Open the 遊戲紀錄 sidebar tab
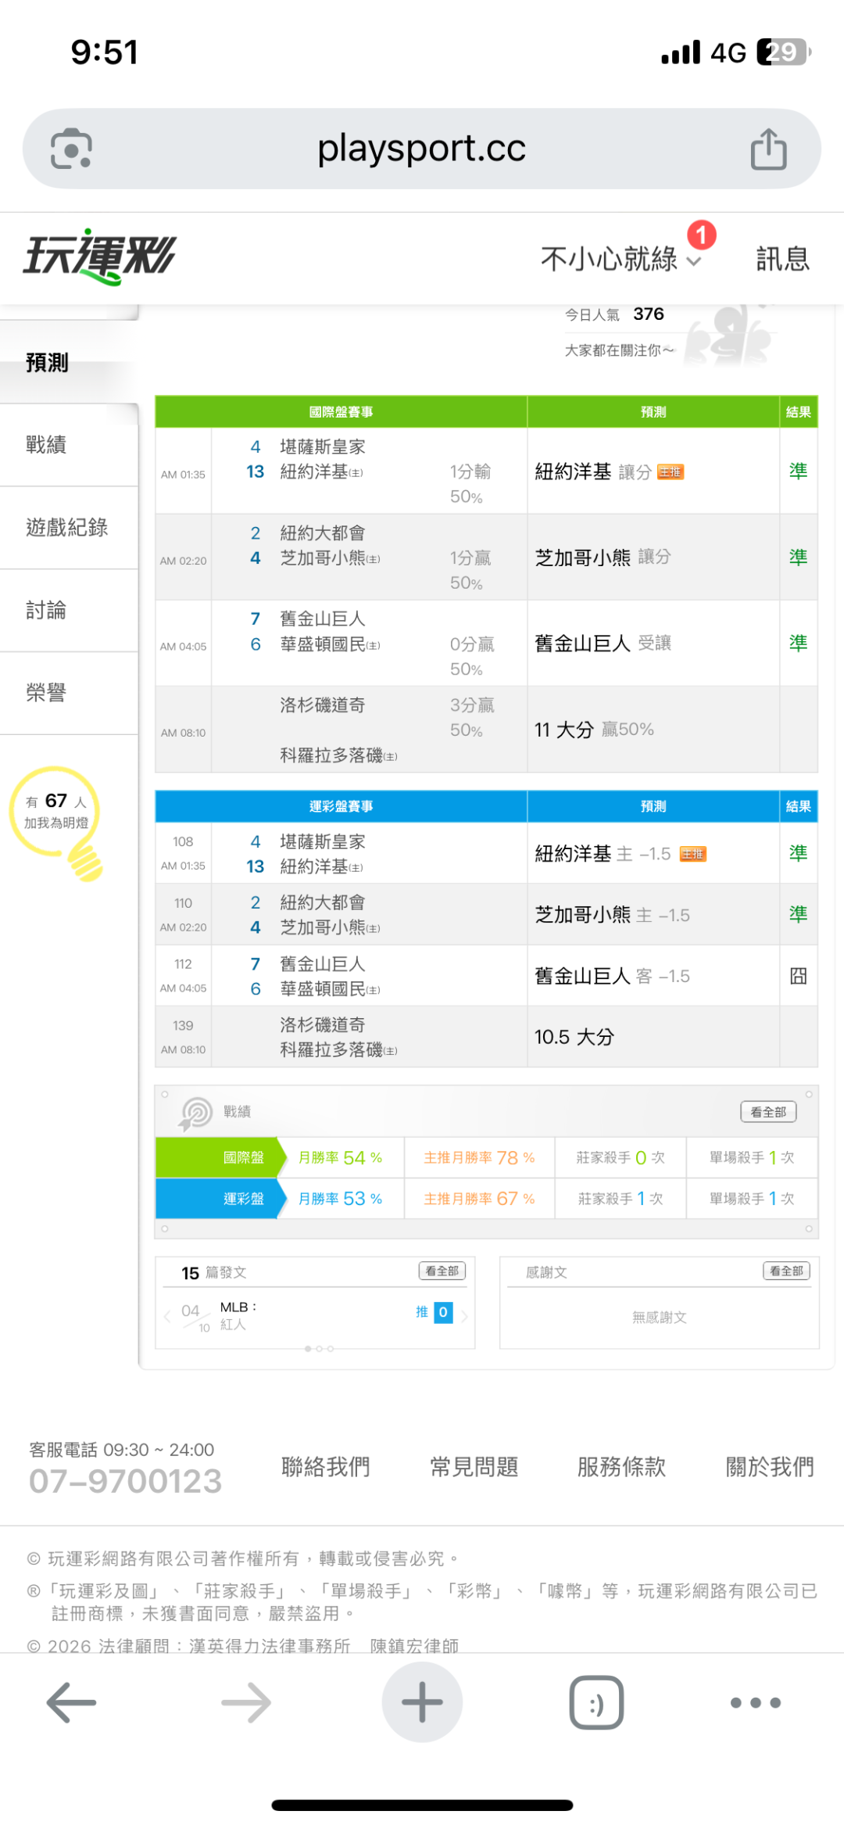This screenshot has width=844, height=1829. tap(67, 528)
